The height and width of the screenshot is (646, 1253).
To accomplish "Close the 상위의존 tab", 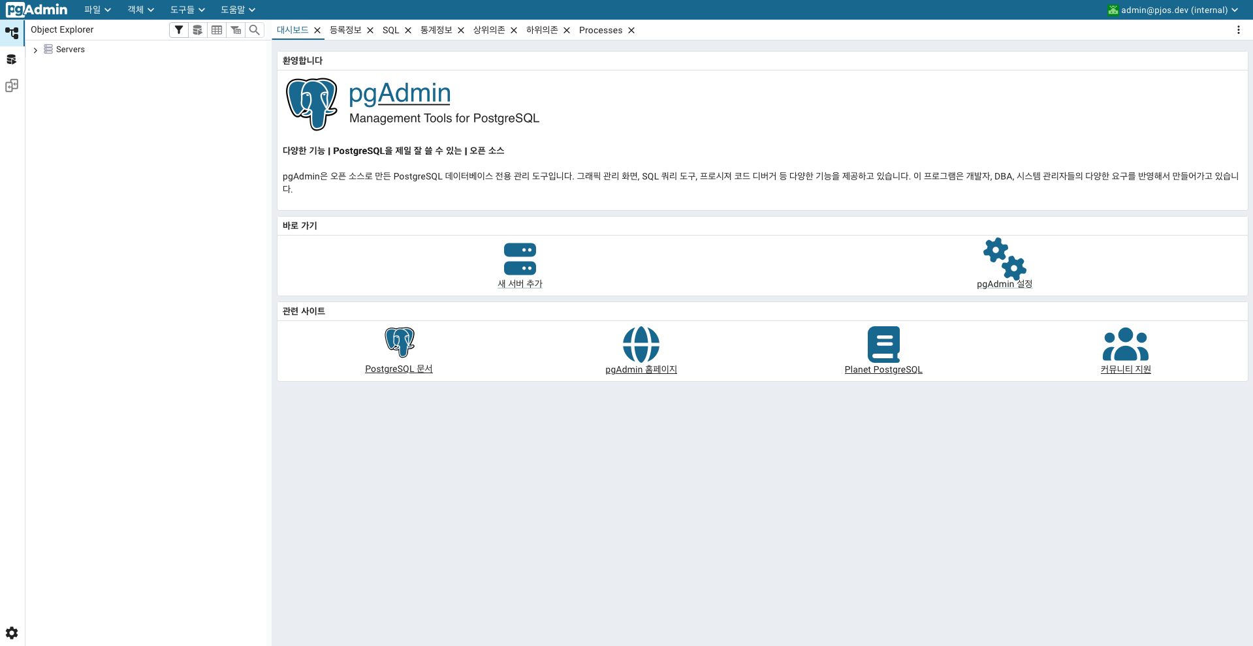I will click(x=514, y=30).
